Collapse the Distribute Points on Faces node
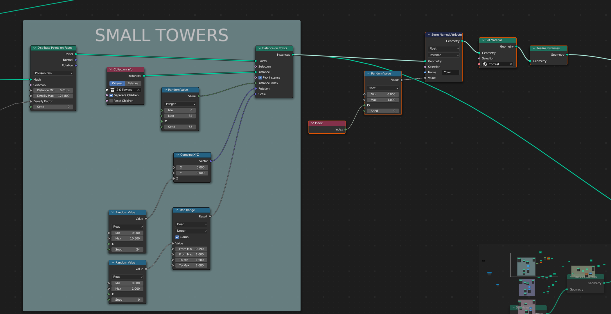611x314 pixels. pyautogui.click(x=35, y=48)
